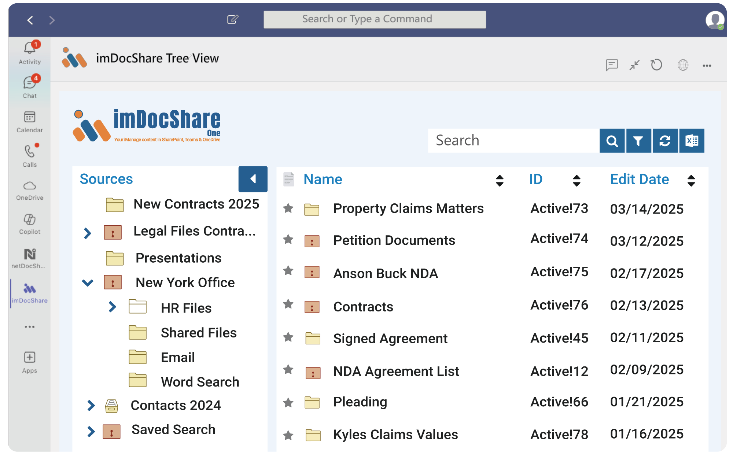Star the NDA Agreement List row
The height and width of the screenshot is (458, 733).
288,370
